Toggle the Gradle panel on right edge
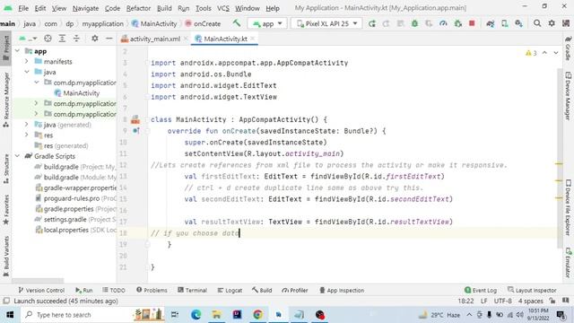574x323 pixels. click(x=568, y=48)
